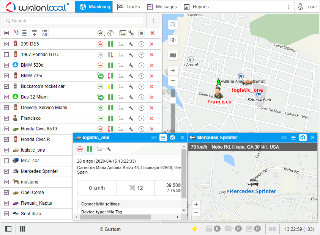This screenshot has width=320, height=235.
Task: Open the apps grid menu at bottom
Action: click(22, 229)
